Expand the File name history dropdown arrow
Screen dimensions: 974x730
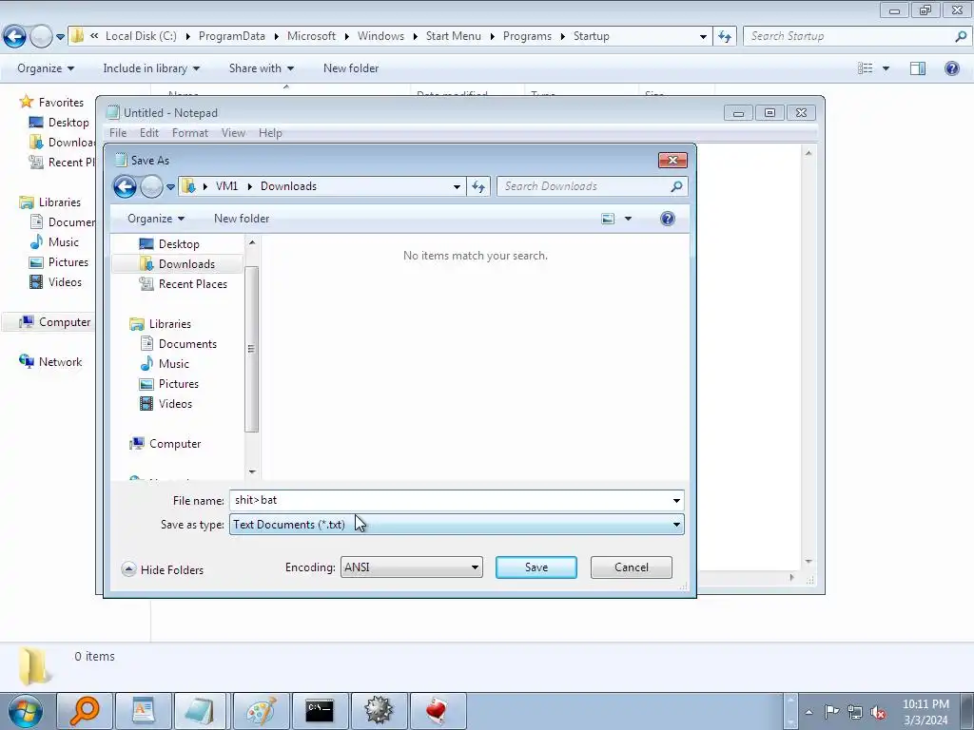pos(676,500)
